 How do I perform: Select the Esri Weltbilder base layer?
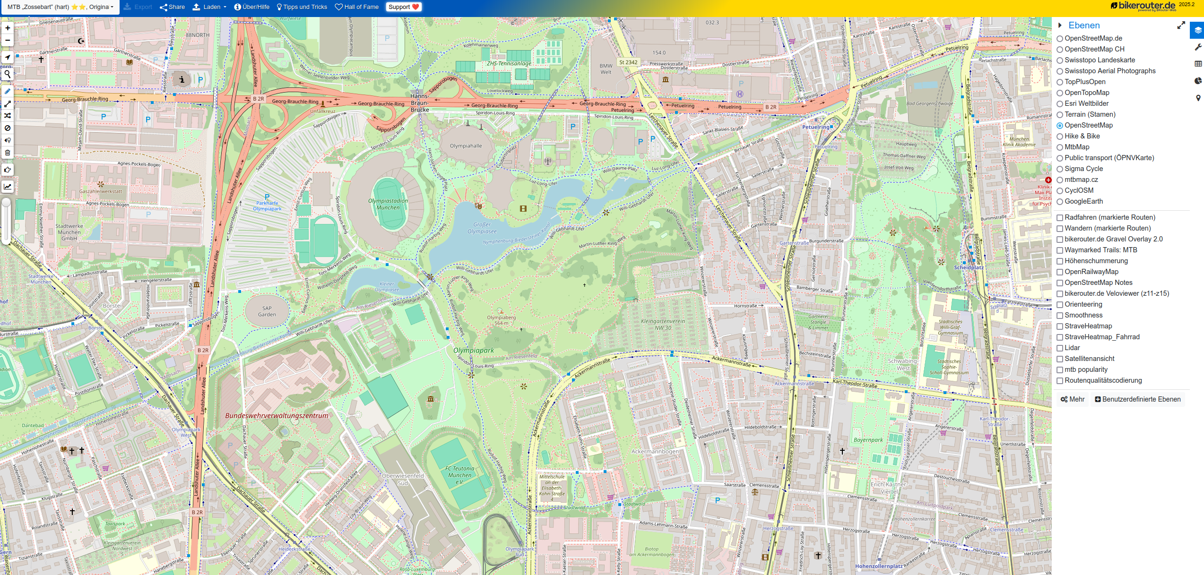(1060, 104)
